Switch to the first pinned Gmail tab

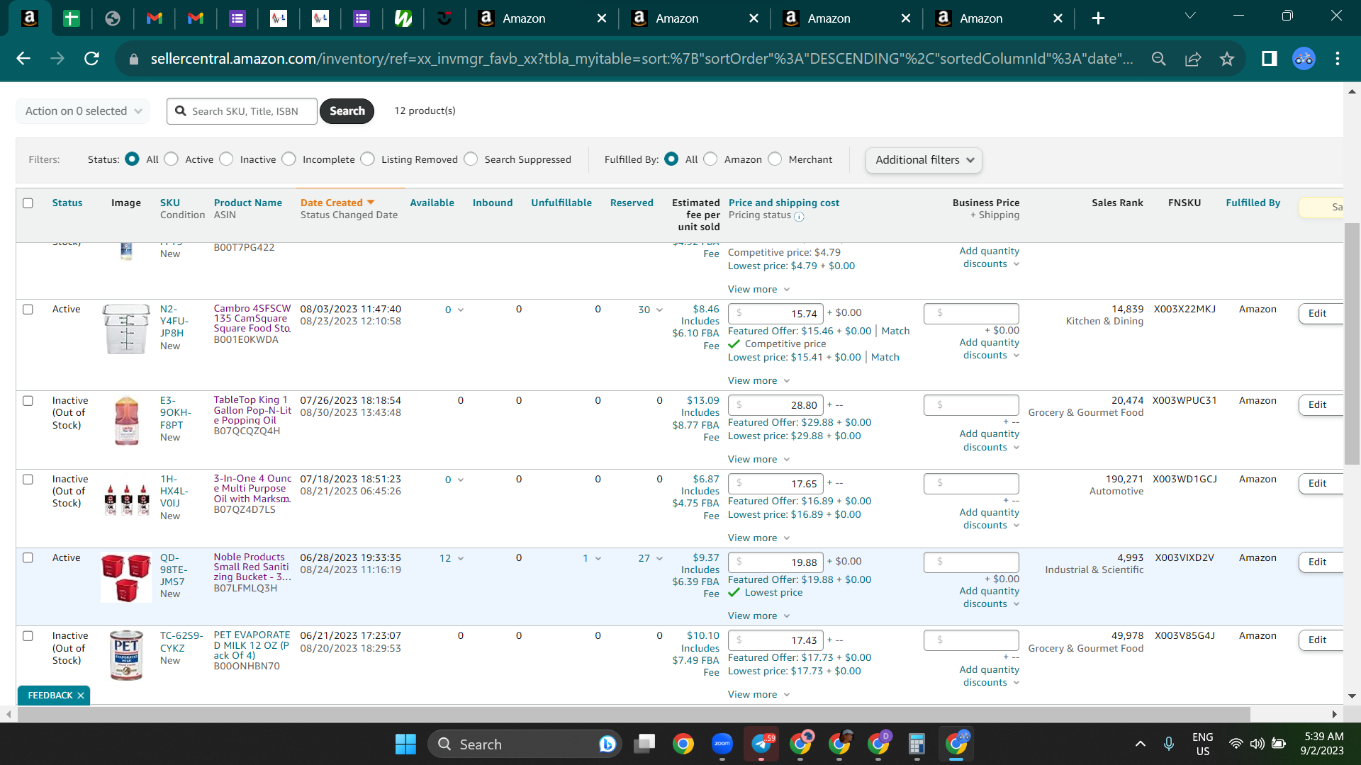tap(155, 18)
